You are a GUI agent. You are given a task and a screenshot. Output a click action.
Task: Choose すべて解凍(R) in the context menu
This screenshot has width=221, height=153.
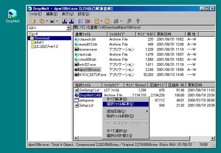point(126,99)
